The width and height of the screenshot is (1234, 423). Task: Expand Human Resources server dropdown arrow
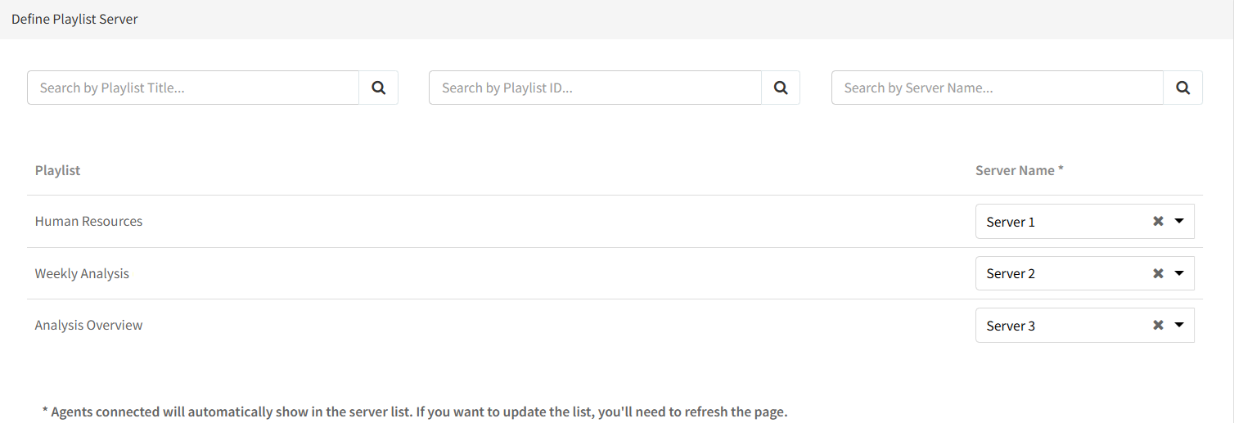click(x=1179, y=222)
